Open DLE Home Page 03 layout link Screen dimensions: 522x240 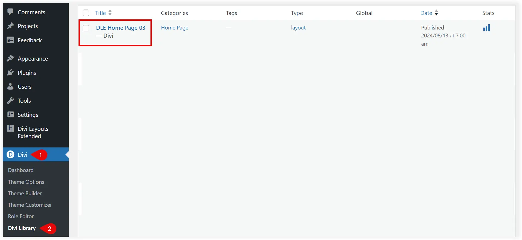121,28
